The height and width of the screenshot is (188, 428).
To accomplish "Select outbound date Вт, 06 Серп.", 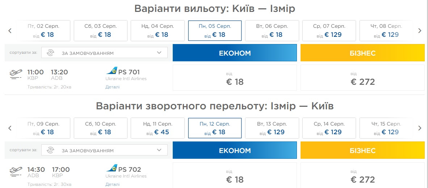I will (x=272, y=31).
